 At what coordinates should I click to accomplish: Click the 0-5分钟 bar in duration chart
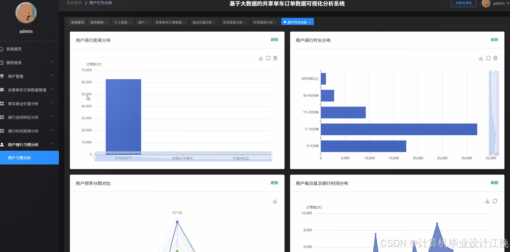pos(363,146)
